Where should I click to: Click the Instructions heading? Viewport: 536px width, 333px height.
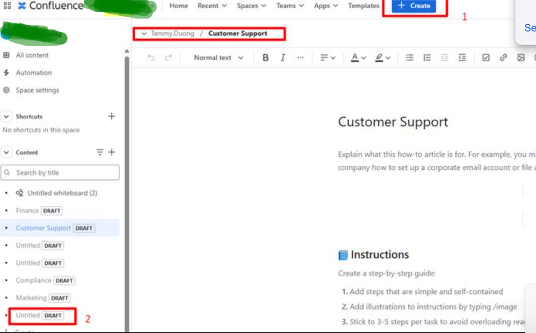pos(379,255)
